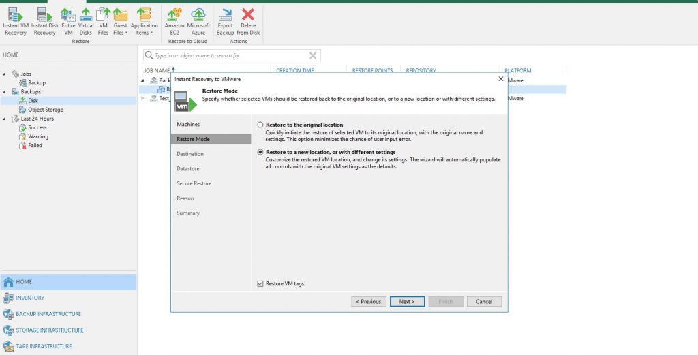Sort by Job Name column
Viewport: 698px width, 355px height.
[157, 70]
